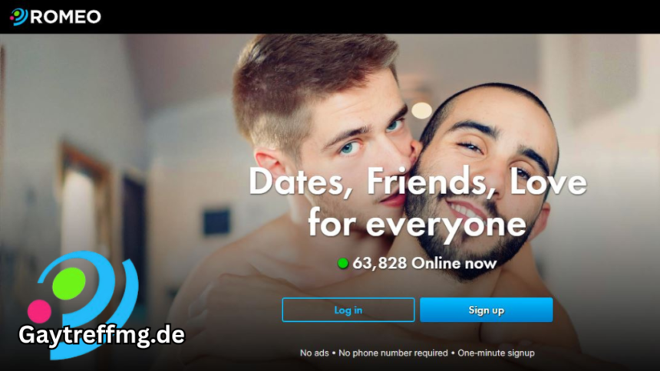Click the Dates, Friends, Love headline
Viewport: 660px width, 371px height.
pos(417,182)
